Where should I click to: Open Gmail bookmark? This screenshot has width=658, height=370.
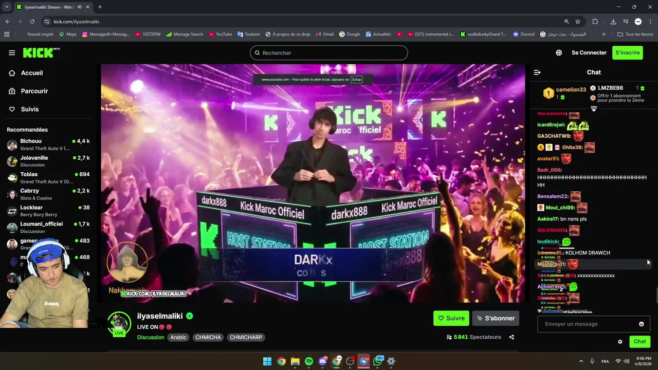coord(324,34)
